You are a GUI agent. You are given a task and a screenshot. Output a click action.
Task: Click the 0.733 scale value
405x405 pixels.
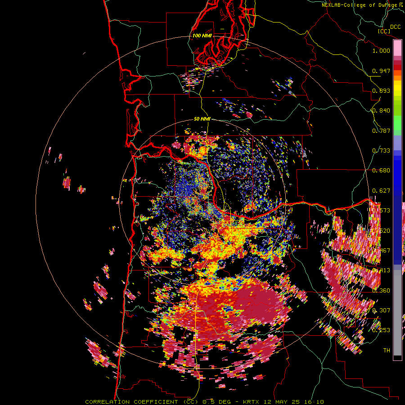coord(381,151)
